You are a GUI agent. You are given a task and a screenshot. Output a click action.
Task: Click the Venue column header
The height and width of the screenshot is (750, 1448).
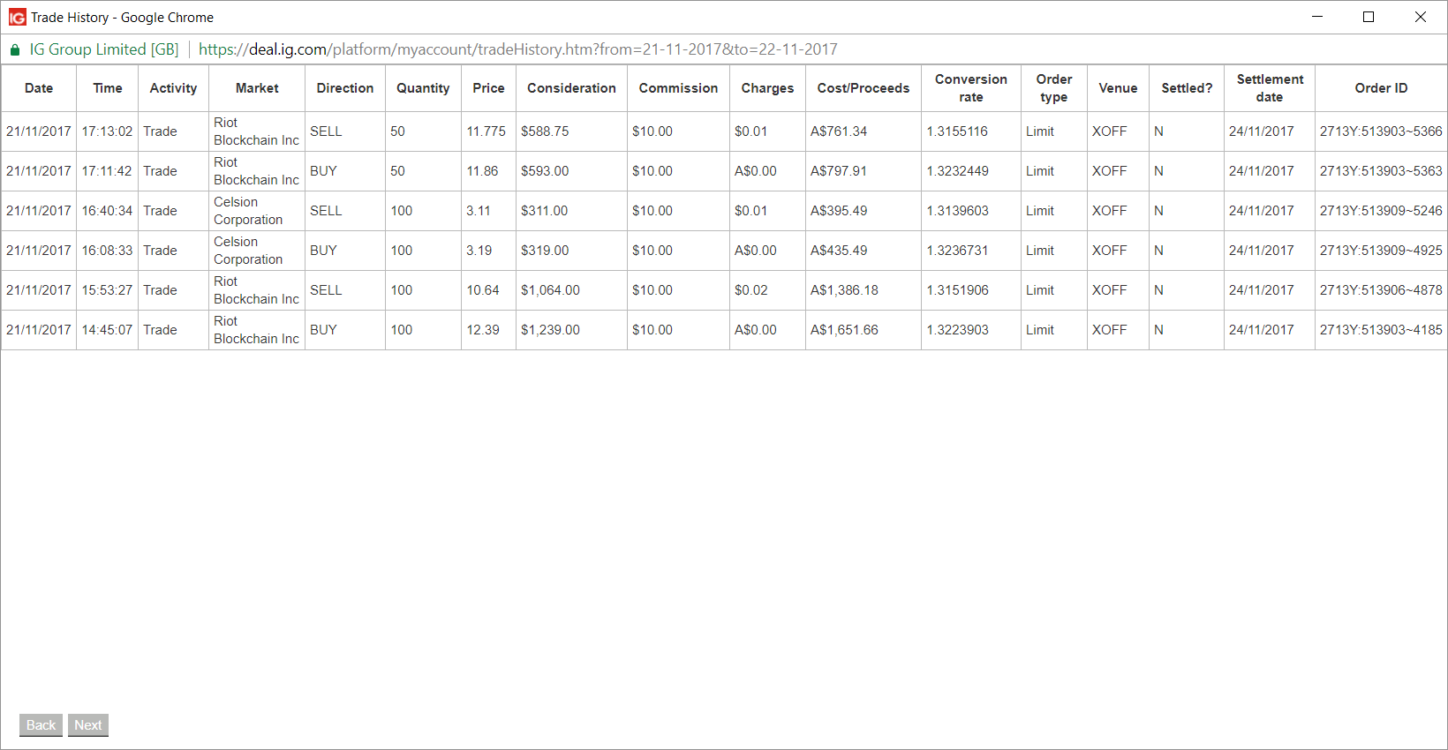(x=1118, y=88)
